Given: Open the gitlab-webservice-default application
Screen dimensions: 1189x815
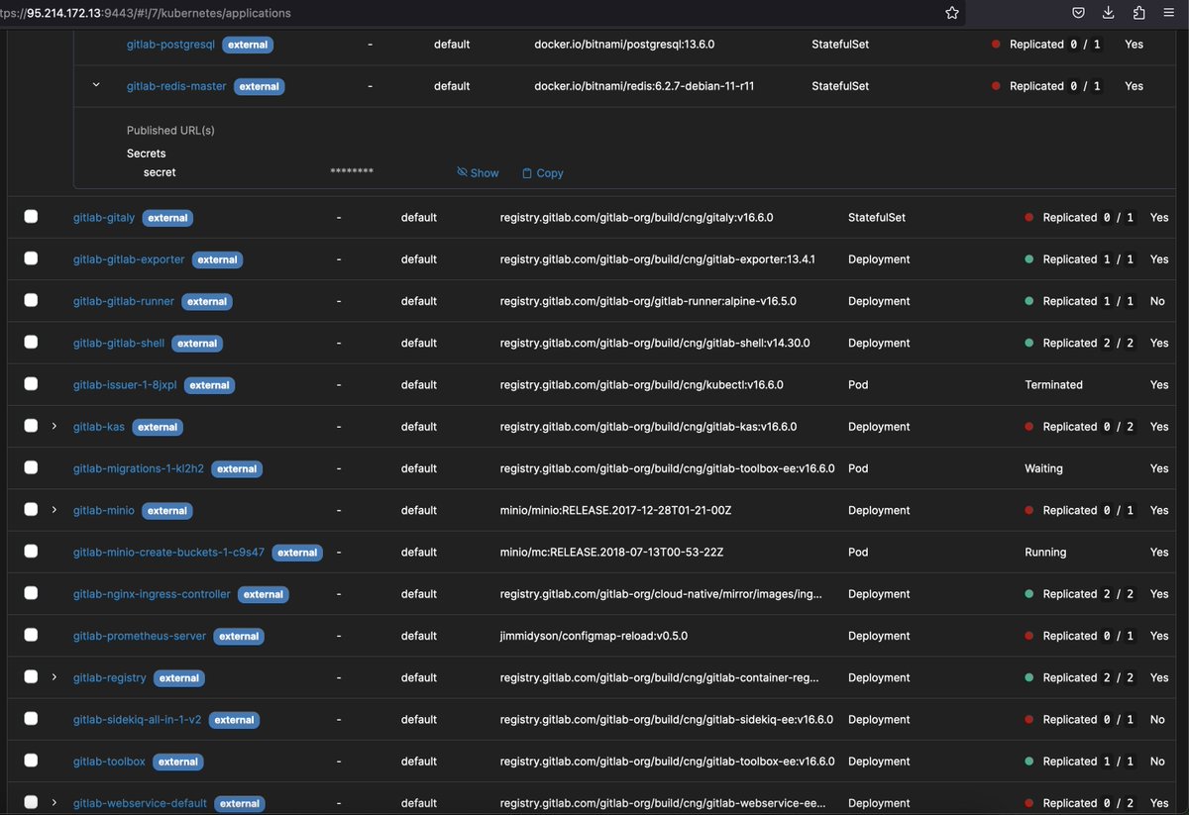Looking at the screenshot, I should (140, 803).
